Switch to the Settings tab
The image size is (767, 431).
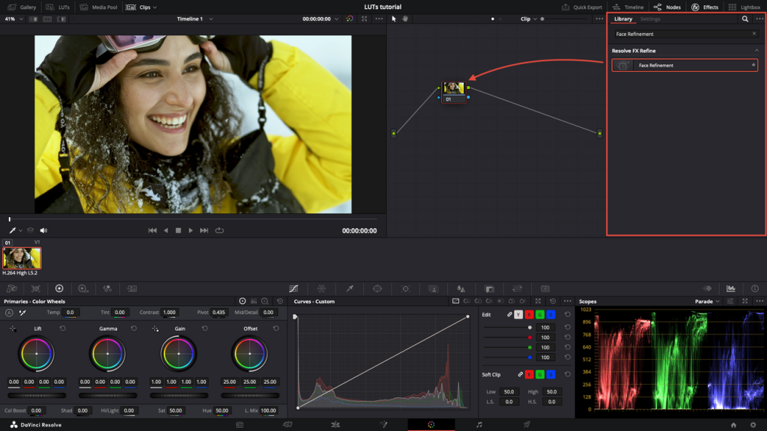(x=650, y=19)
